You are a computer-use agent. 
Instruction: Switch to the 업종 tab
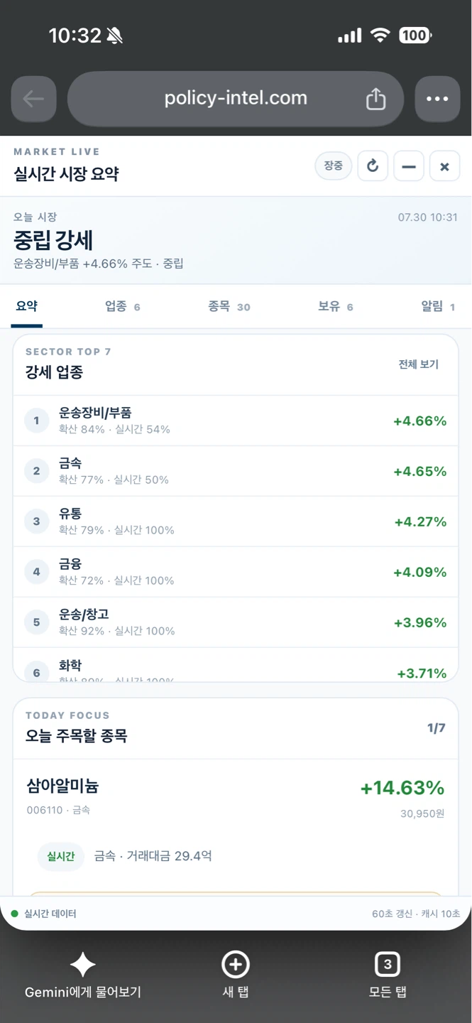[123, 307]
